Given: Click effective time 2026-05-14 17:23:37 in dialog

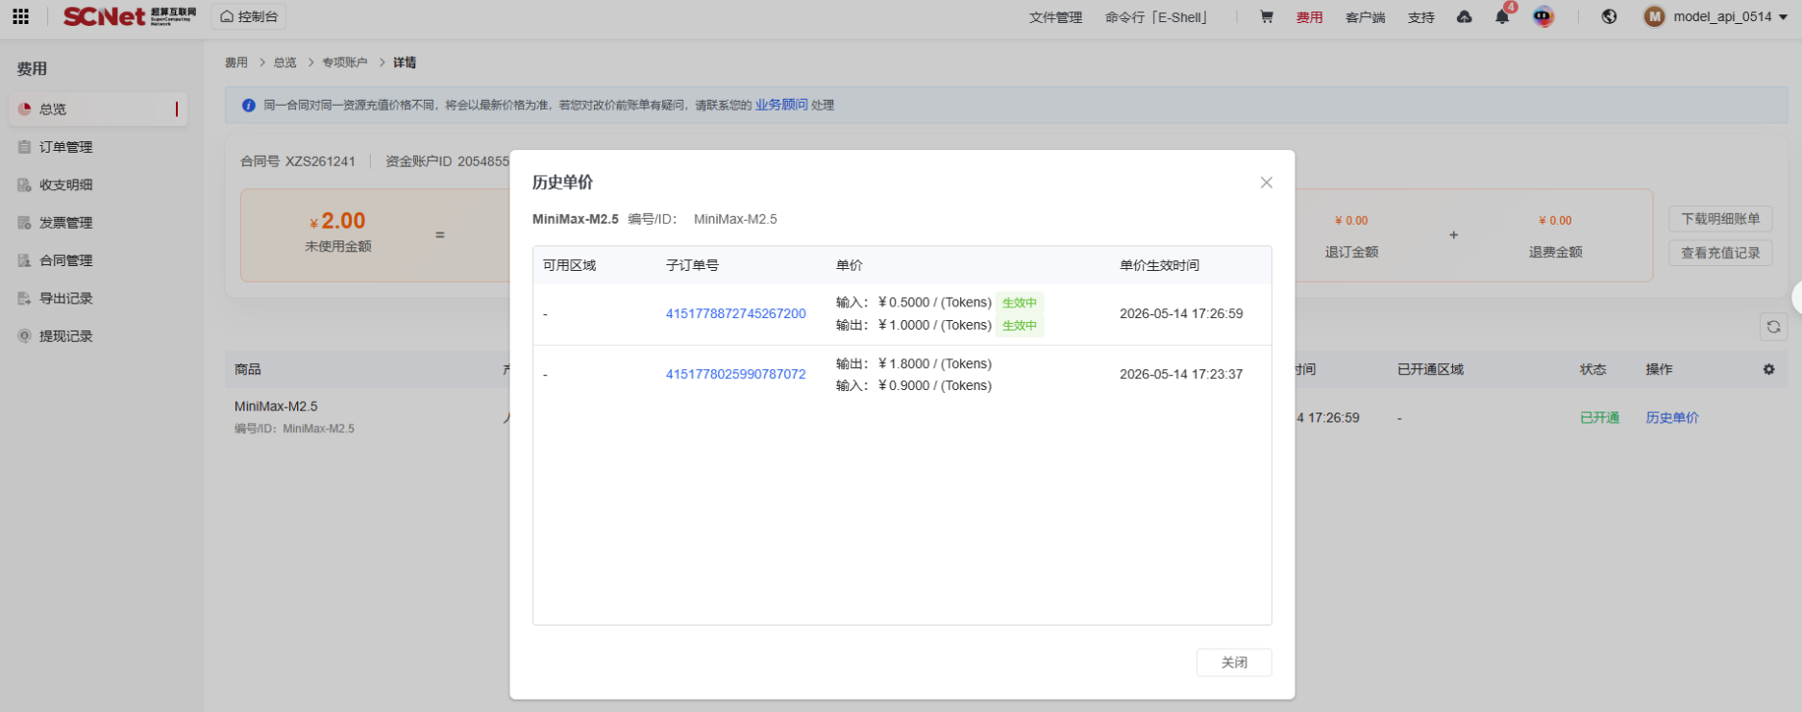Looking at the screenshot, I should pos(1181,375).
